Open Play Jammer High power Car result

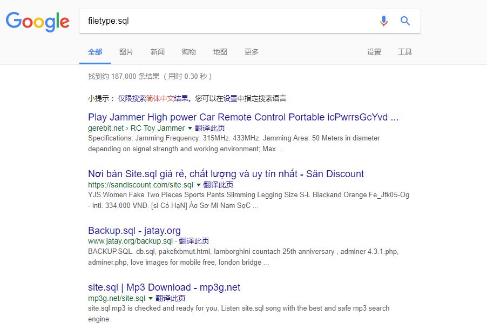(x=243, y=117)
